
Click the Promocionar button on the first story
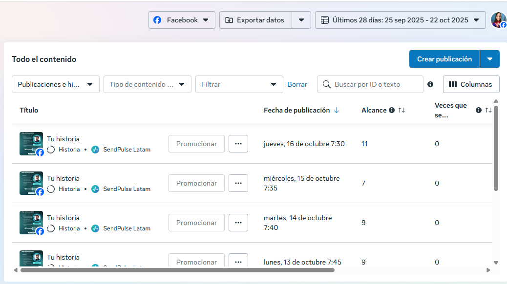[196, 143]
